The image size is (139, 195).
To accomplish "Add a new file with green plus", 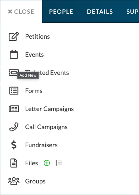I will tap(47, 163).
